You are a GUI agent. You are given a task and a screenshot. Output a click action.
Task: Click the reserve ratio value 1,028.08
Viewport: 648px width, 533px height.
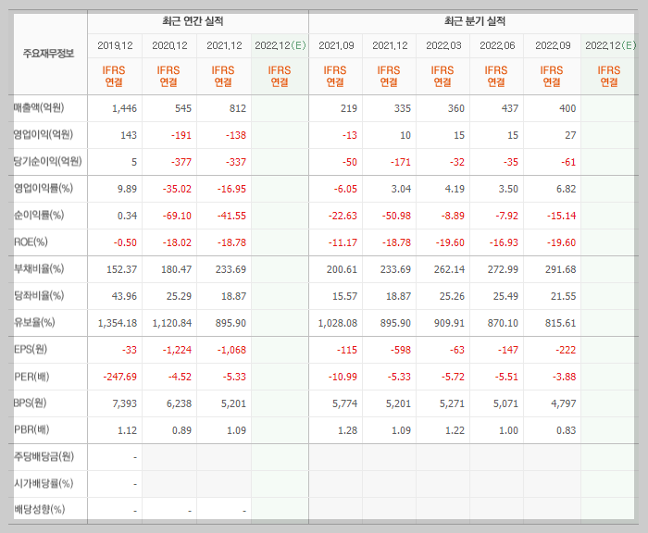tap(338, 324)
